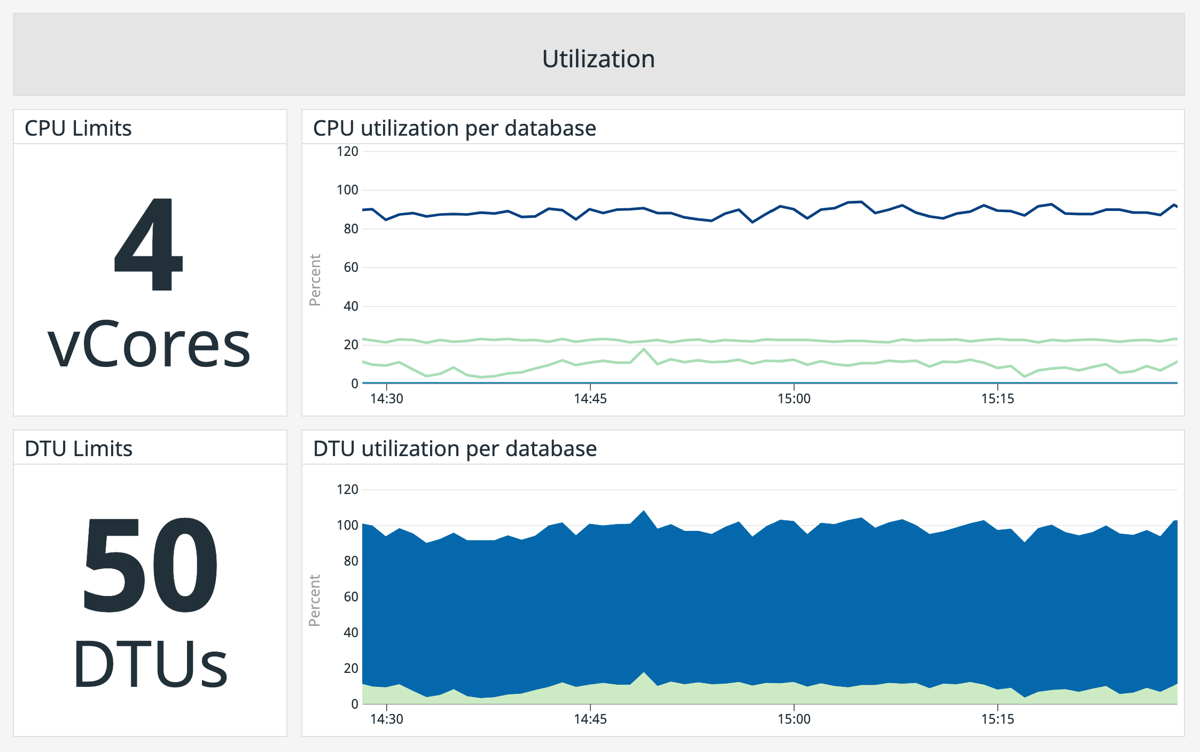1200x752 pixels.
Task: Click the 15:15 axis label on DTU chart
Action: 999,718
